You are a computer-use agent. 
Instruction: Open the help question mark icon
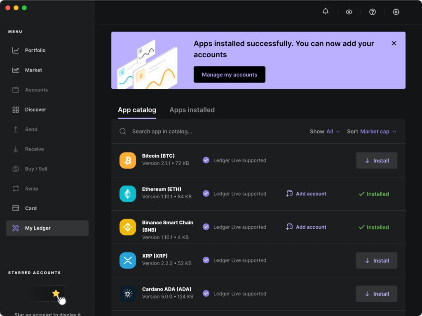pos(372,12)
